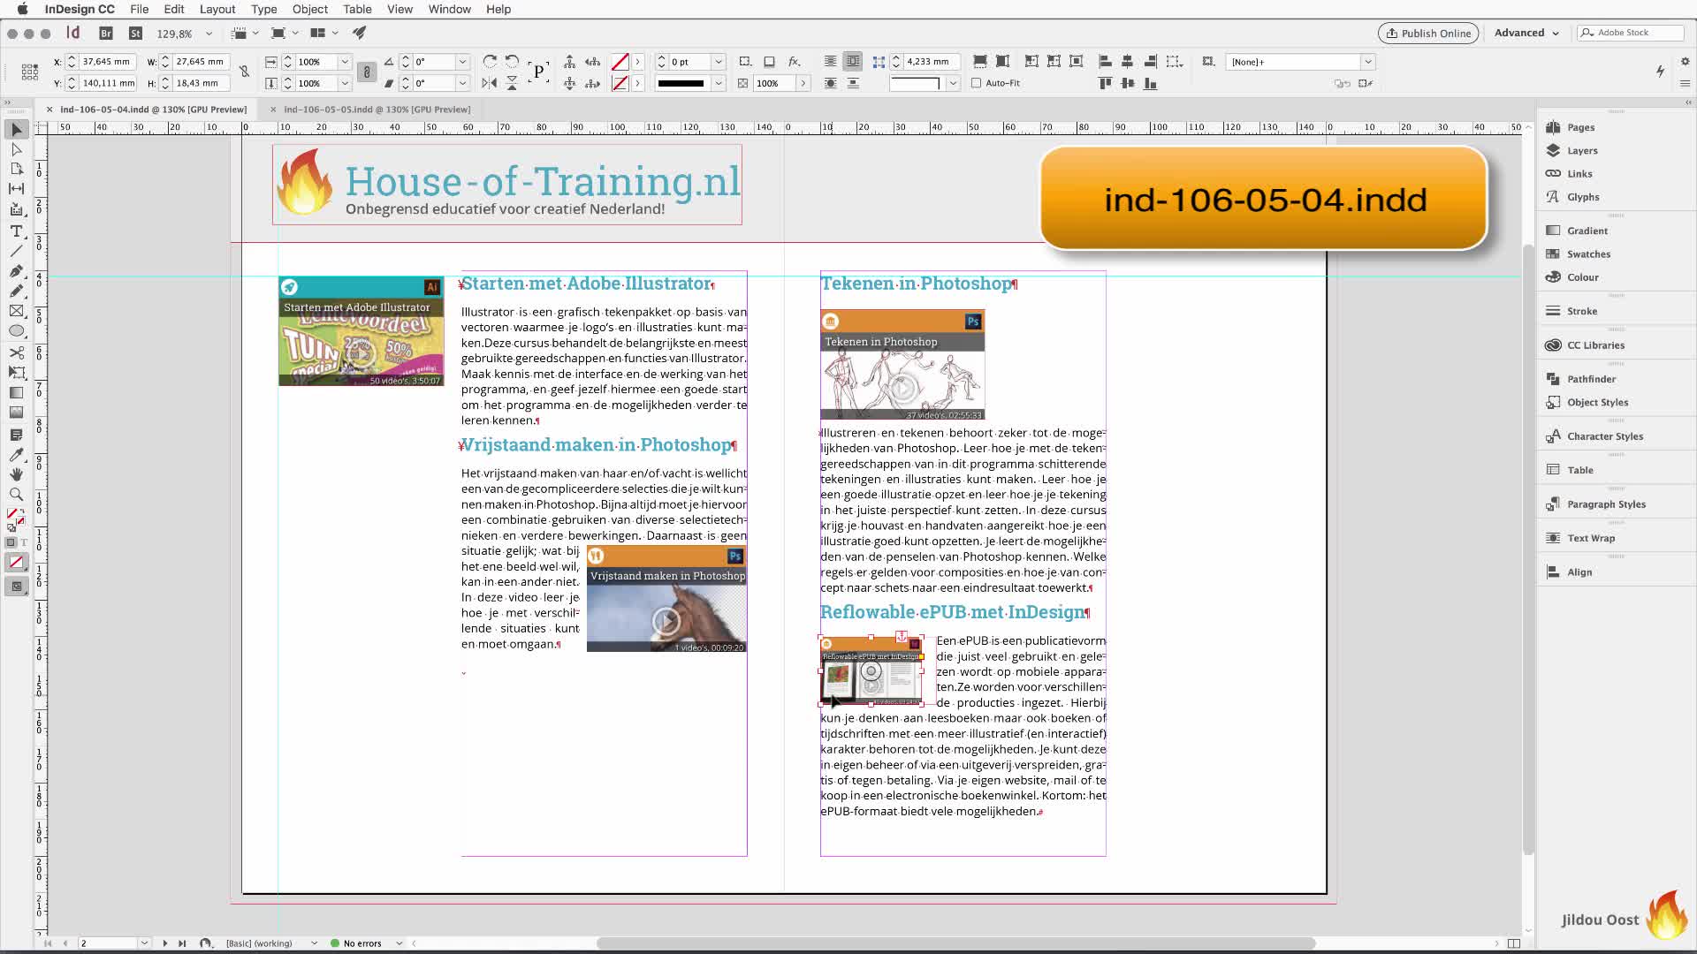
Task: Open the Swatches panel
Action: pyautogui.click(x=1588, y=254)
